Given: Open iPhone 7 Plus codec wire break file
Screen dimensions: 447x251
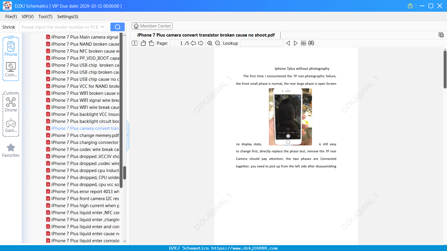Looking at the screenshot, I should [82, 149].
